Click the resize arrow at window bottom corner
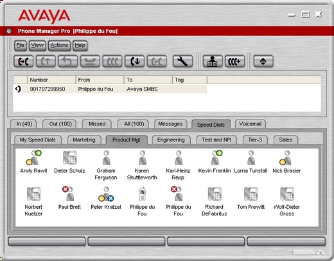This screenshot has height=261, width=334. click(320, 252)
